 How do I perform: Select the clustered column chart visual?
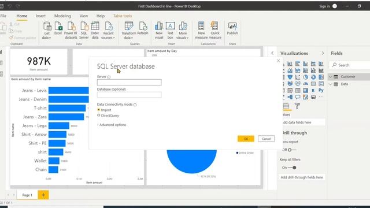point(305,64)
